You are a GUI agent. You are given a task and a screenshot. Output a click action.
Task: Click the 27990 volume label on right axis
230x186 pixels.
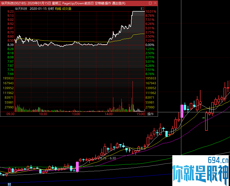pyautogui.click(x=150, y=107)
